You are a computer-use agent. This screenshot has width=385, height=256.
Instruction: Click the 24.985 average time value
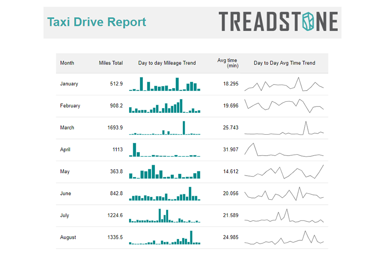click(231, 237)
